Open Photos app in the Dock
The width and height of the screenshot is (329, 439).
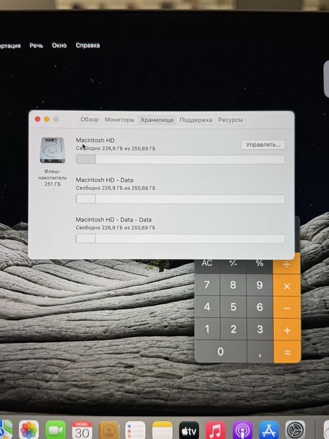click(x=29, y=430)
